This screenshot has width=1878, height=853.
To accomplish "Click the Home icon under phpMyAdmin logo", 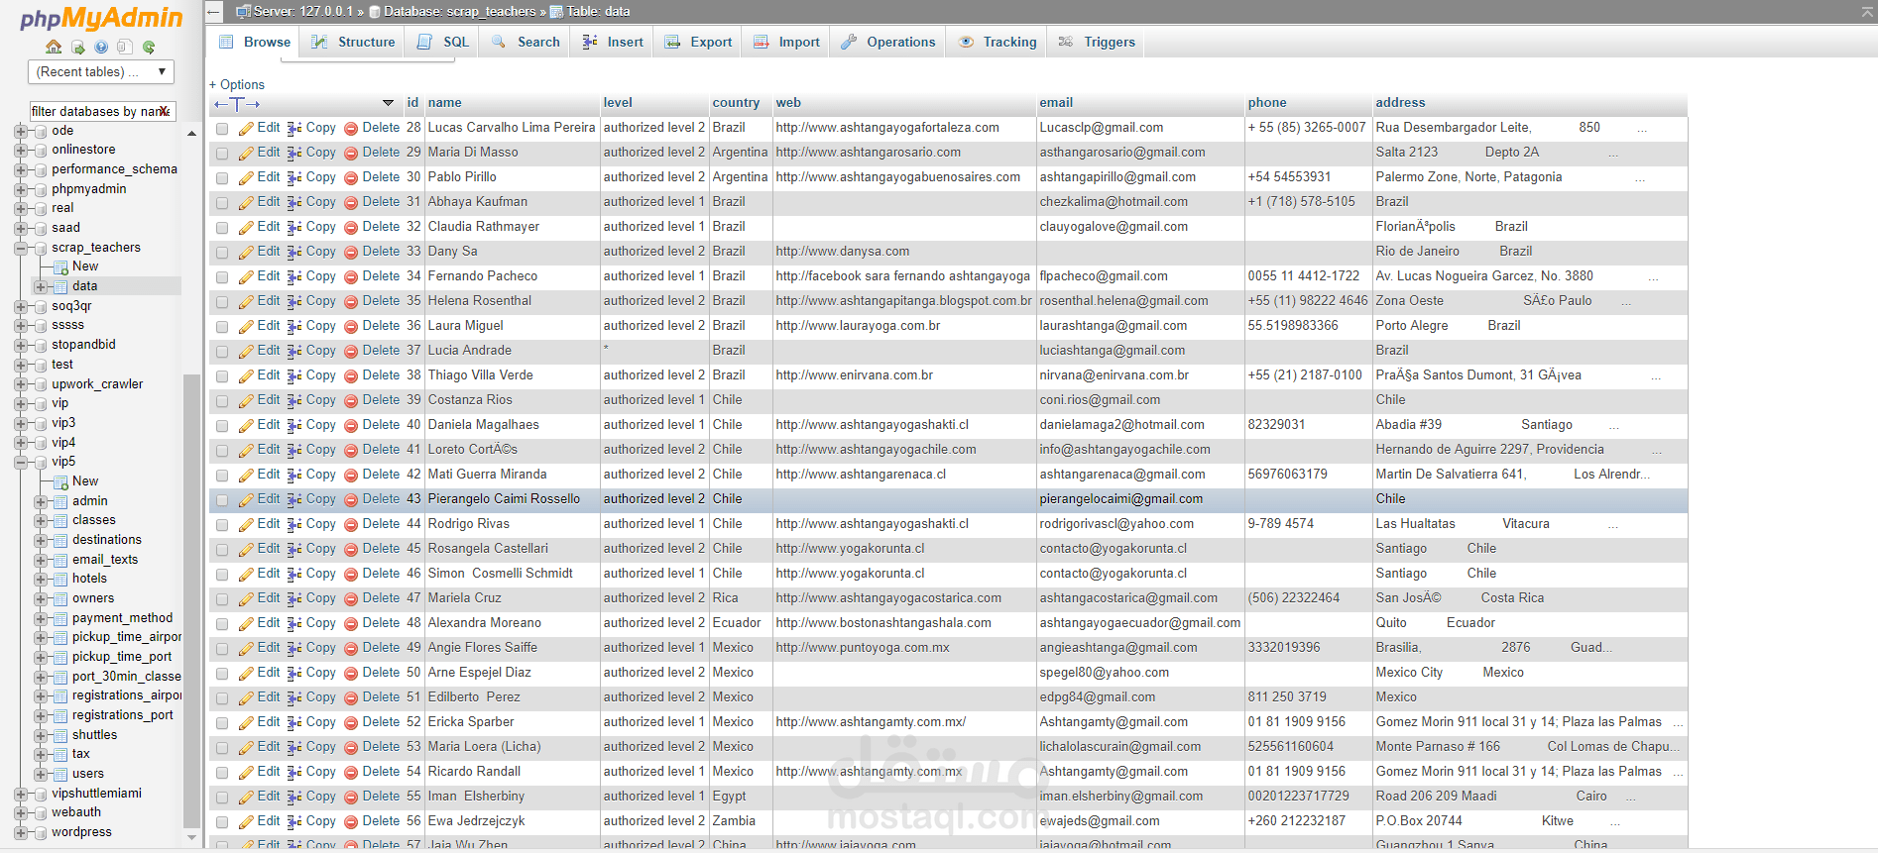I will [54, 47].
